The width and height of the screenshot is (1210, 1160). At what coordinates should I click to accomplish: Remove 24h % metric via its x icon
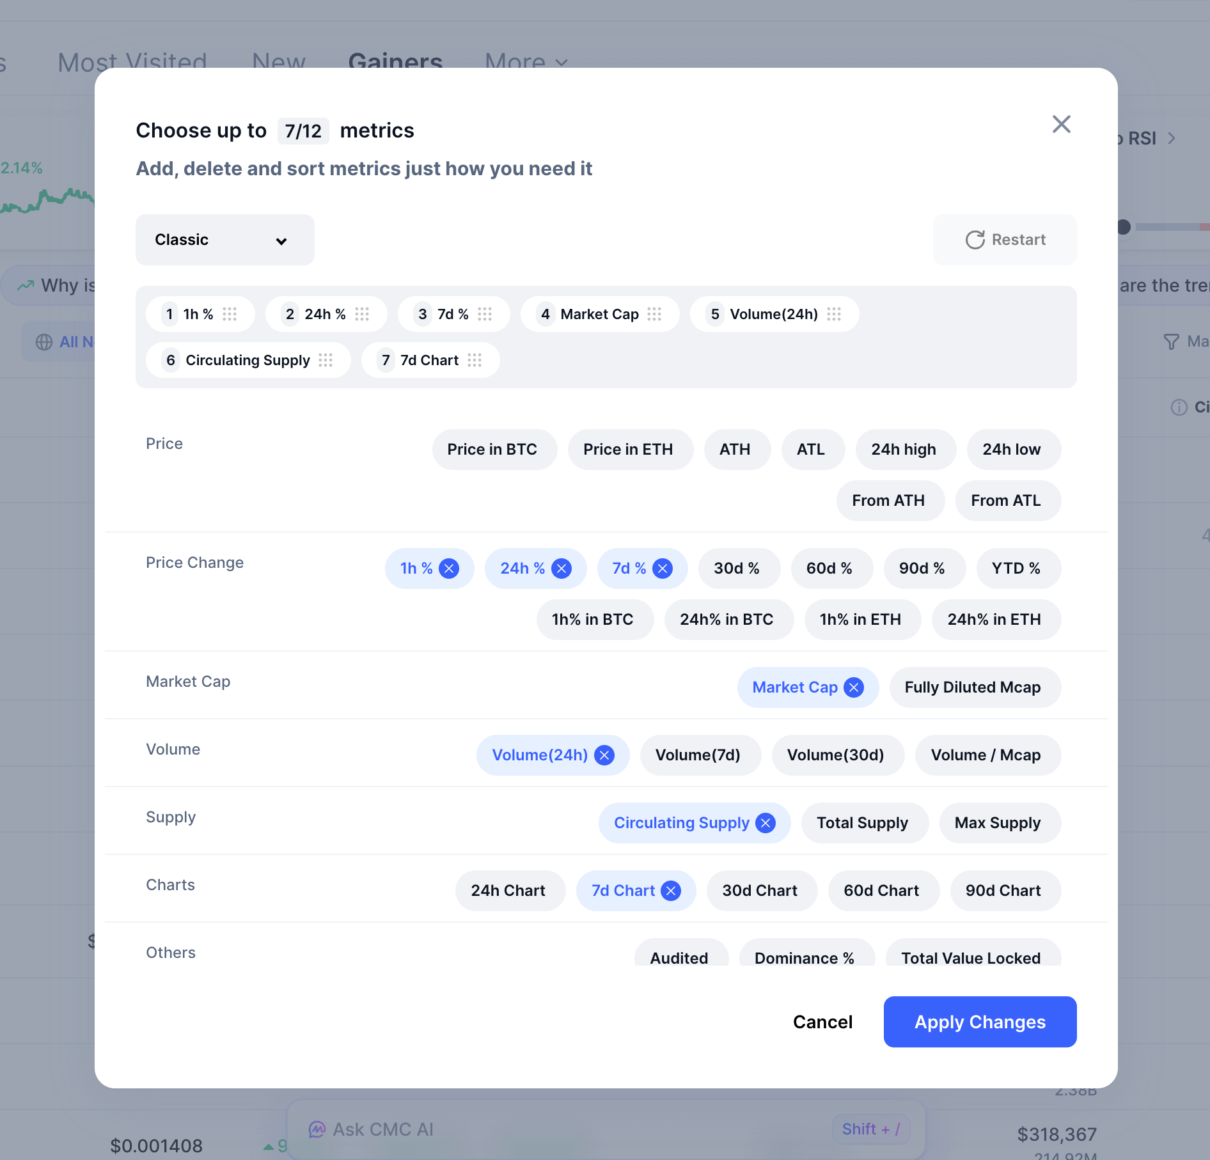click(562, 568)
